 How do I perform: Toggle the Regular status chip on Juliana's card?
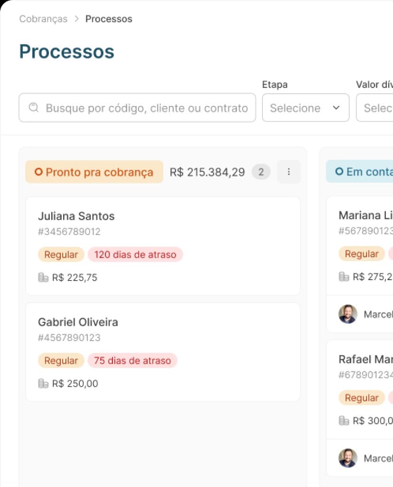pyautogui.click(x=61, y=254)
